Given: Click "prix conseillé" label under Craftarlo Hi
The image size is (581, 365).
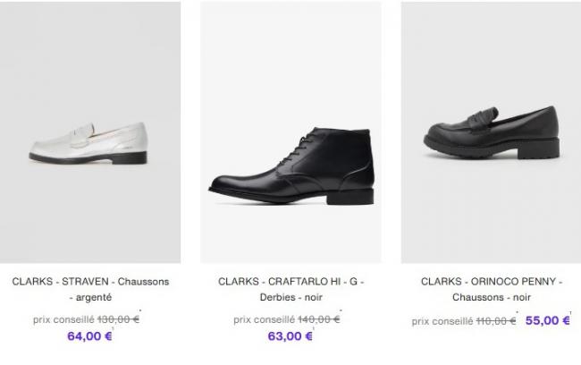Looking at the screenshot, I should pos(264,318).
